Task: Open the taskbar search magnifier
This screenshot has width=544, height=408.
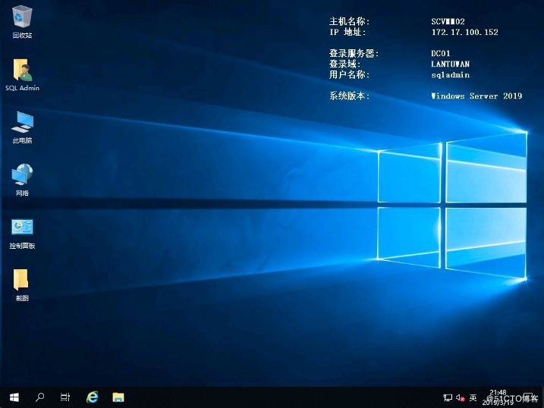Action: tap(40, 397)
